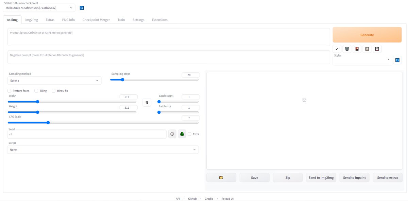The height and width of the screenshot is (201, 408).
Task: Click the Reload UI link in the footer
Action: click(x=227, y=199)
